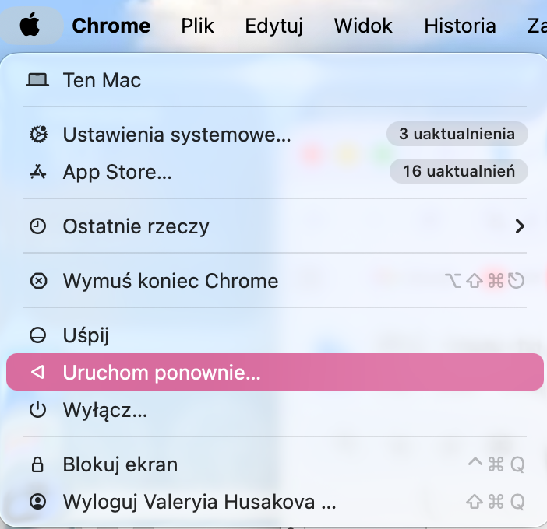Click the Wymuś koniec Chrome keyboard shortcut
This screenshot has height=529, width=547.
[x=485, y=281]
